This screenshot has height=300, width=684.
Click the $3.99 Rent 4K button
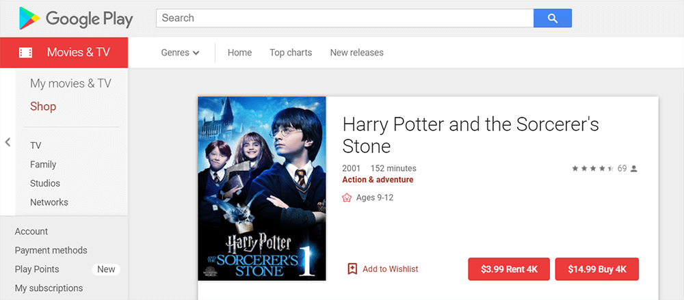tap(509, 269)
